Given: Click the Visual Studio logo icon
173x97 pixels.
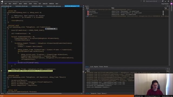Looking at the screenshot, I should click(x=2, y=1).
